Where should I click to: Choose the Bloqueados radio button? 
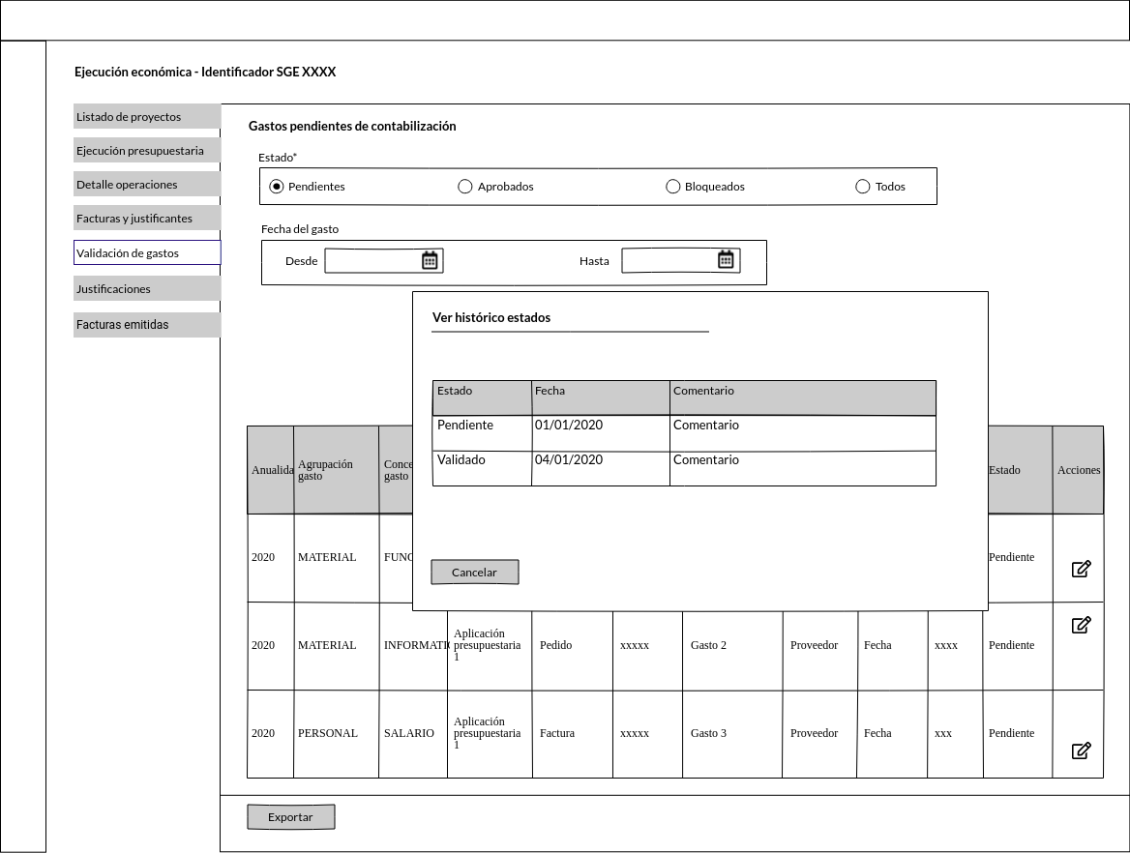(673, 187)
